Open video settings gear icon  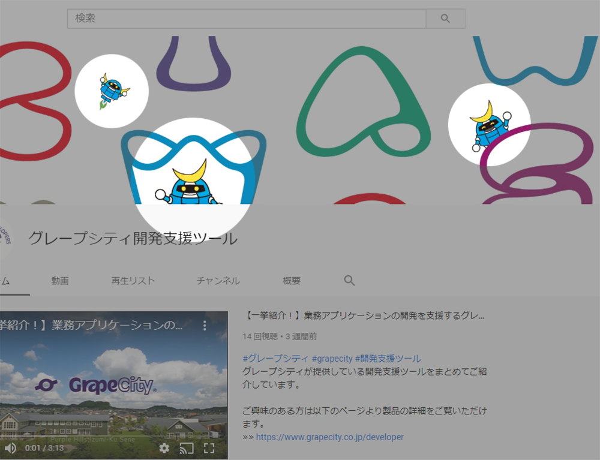pos(164,448)
